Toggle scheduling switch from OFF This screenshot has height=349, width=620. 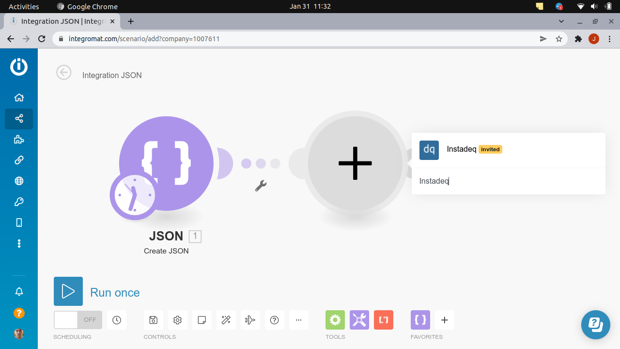[78, 320]
